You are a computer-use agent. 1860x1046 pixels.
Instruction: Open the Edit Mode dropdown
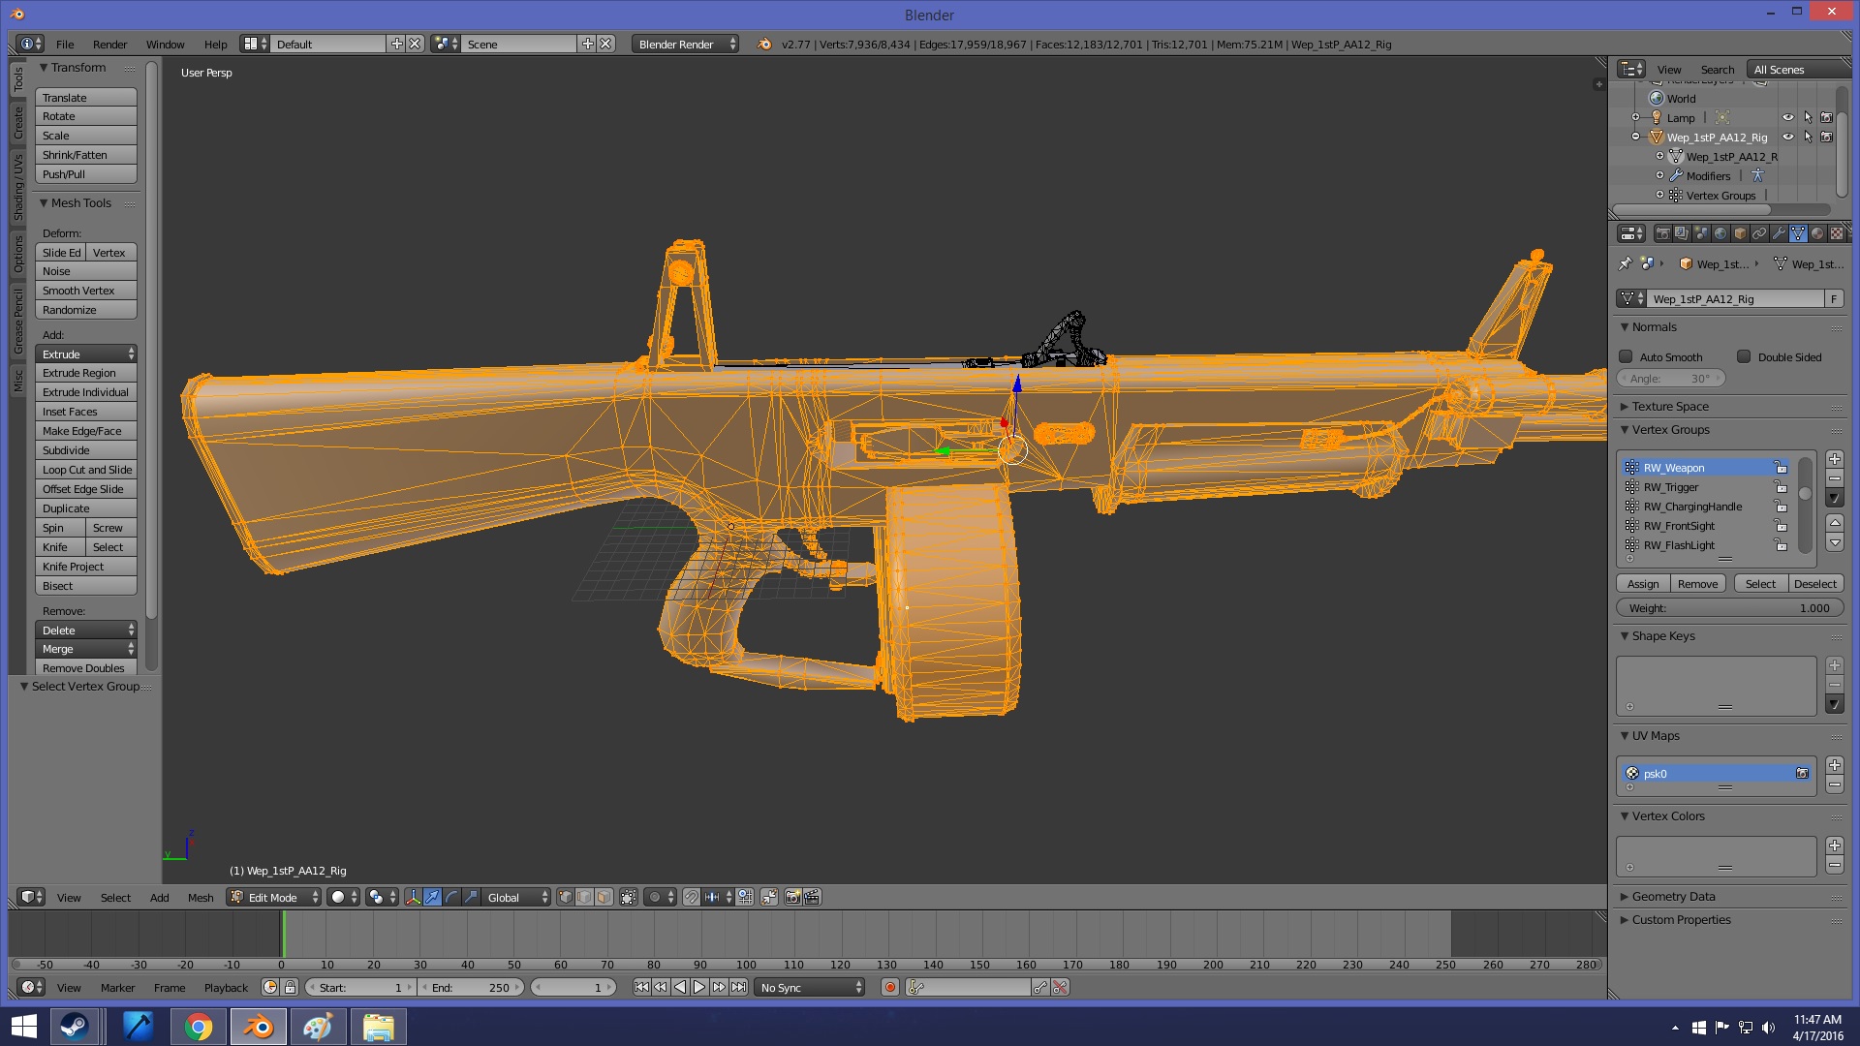tap(274, 898)
